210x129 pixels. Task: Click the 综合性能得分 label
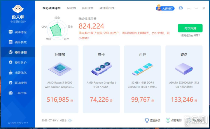(x=87, y=19)
